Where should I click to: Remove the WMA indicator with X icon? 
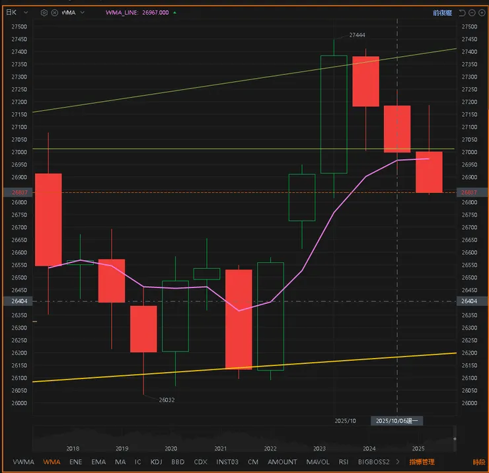click(55, 13)
